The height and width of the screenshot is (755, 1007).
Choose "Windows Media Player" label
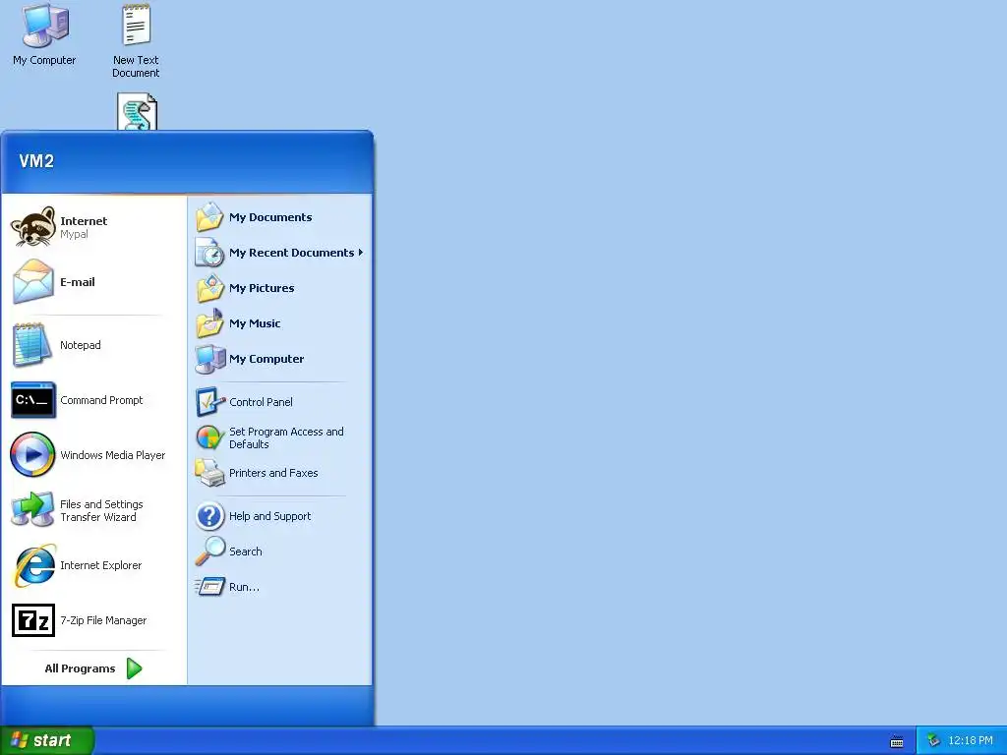113,455
